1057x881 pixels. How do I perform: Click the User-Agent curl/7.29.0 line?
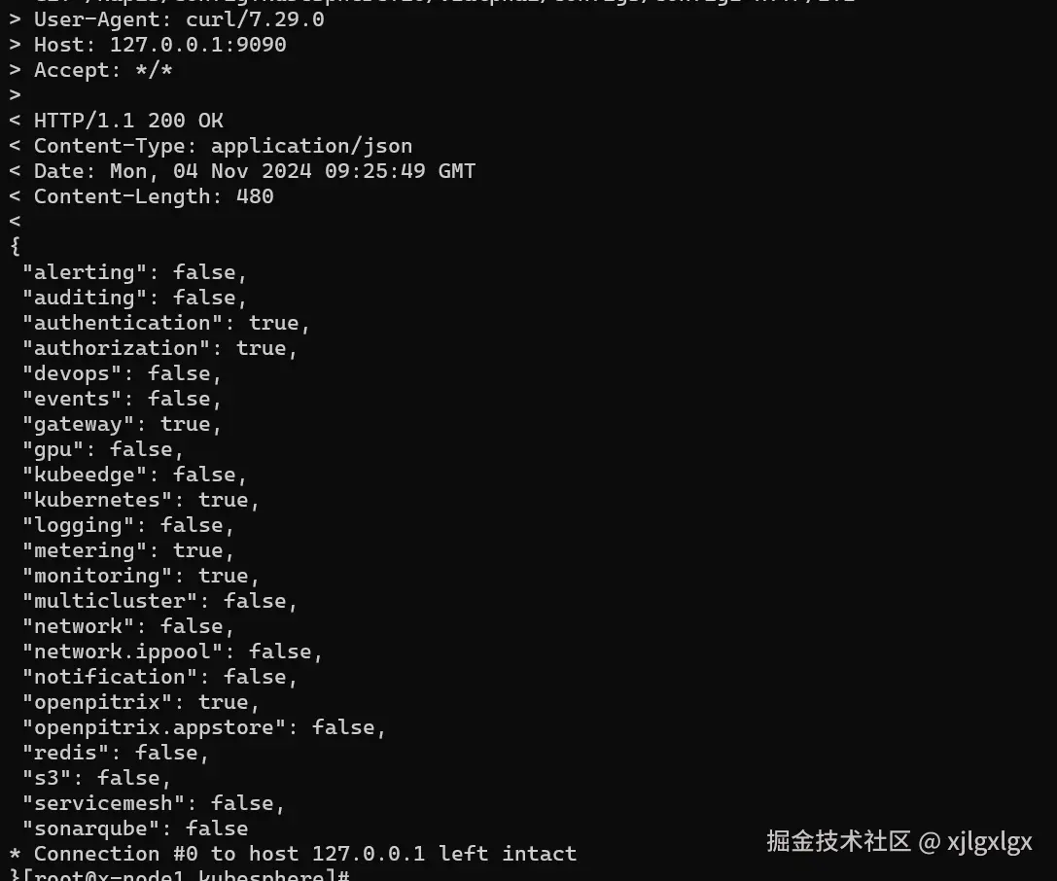click(x=166, y=19)
